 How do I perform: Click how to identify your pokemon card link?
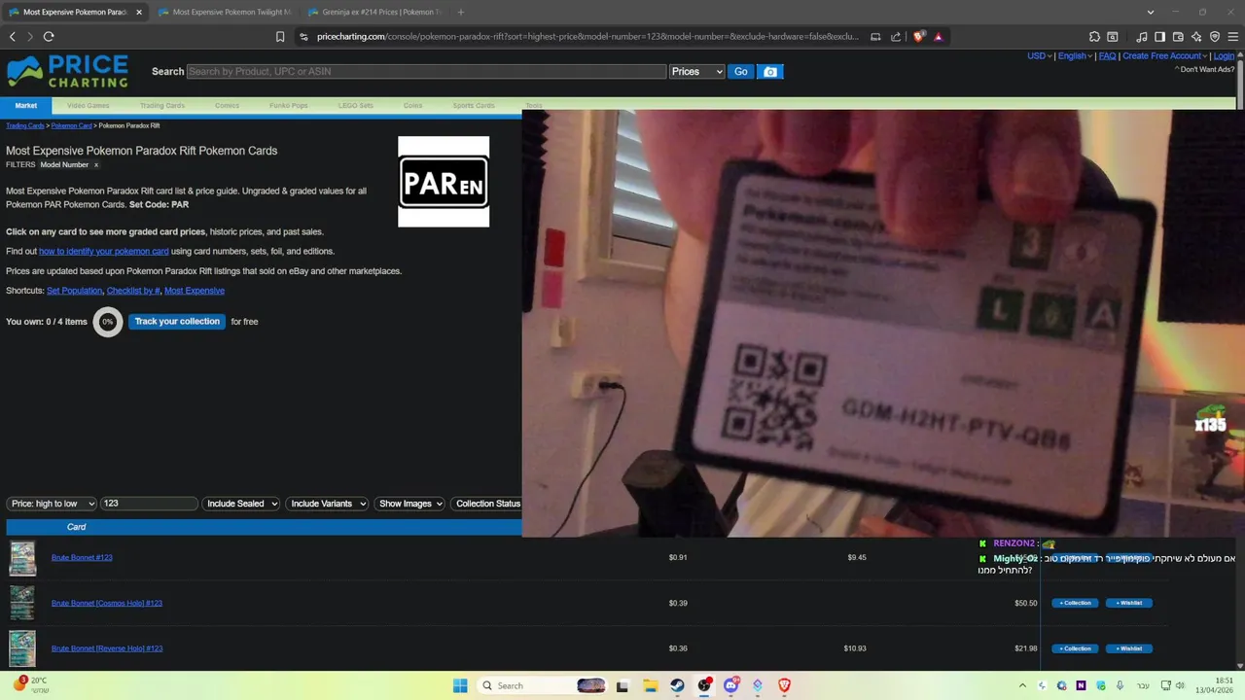coord(104,252)
